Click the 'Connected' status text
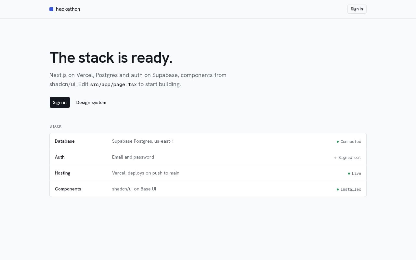 351,142
